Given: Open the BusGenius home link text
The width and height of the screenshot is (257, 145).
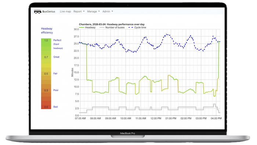Looking at the screenshot, I should pyautogui.click(x=49, y=11).
